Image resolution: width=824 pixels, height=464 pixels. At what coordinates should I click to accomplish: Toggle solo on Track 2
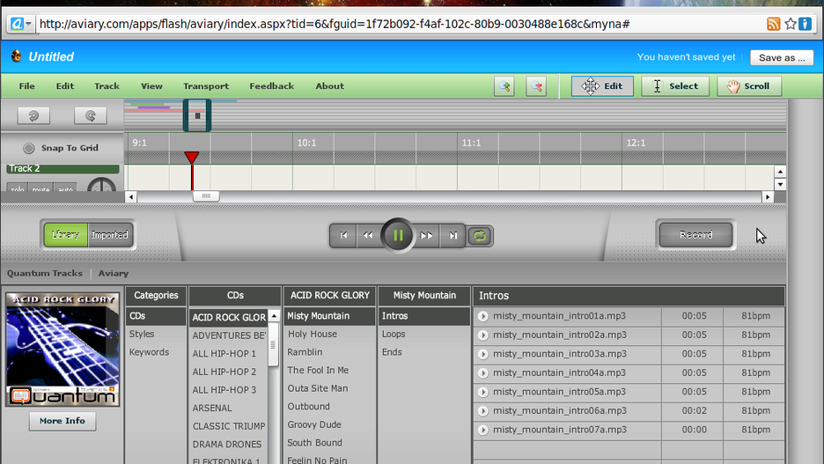pos(18,188)
